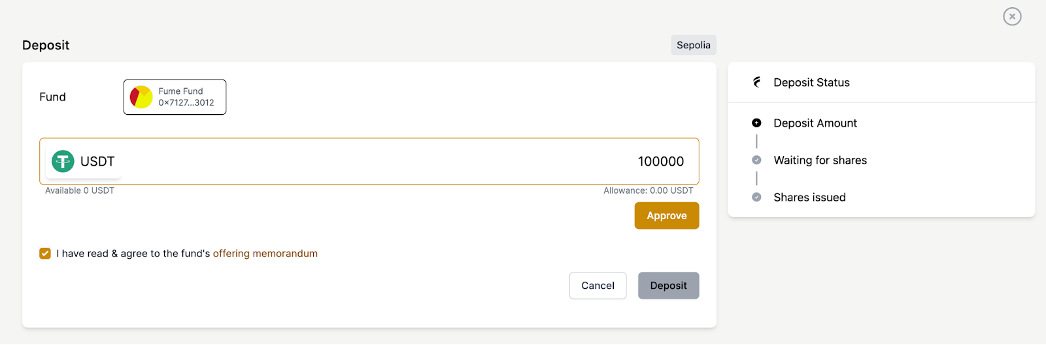Close the deposit dialog with X icon
This screenshot has width=1046, height=345.
click(1012, 16)
